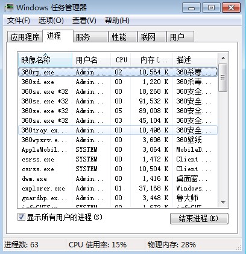Select 360se.exe *32 using 18,268 K

pyautogui.click(x=118, y=91)
